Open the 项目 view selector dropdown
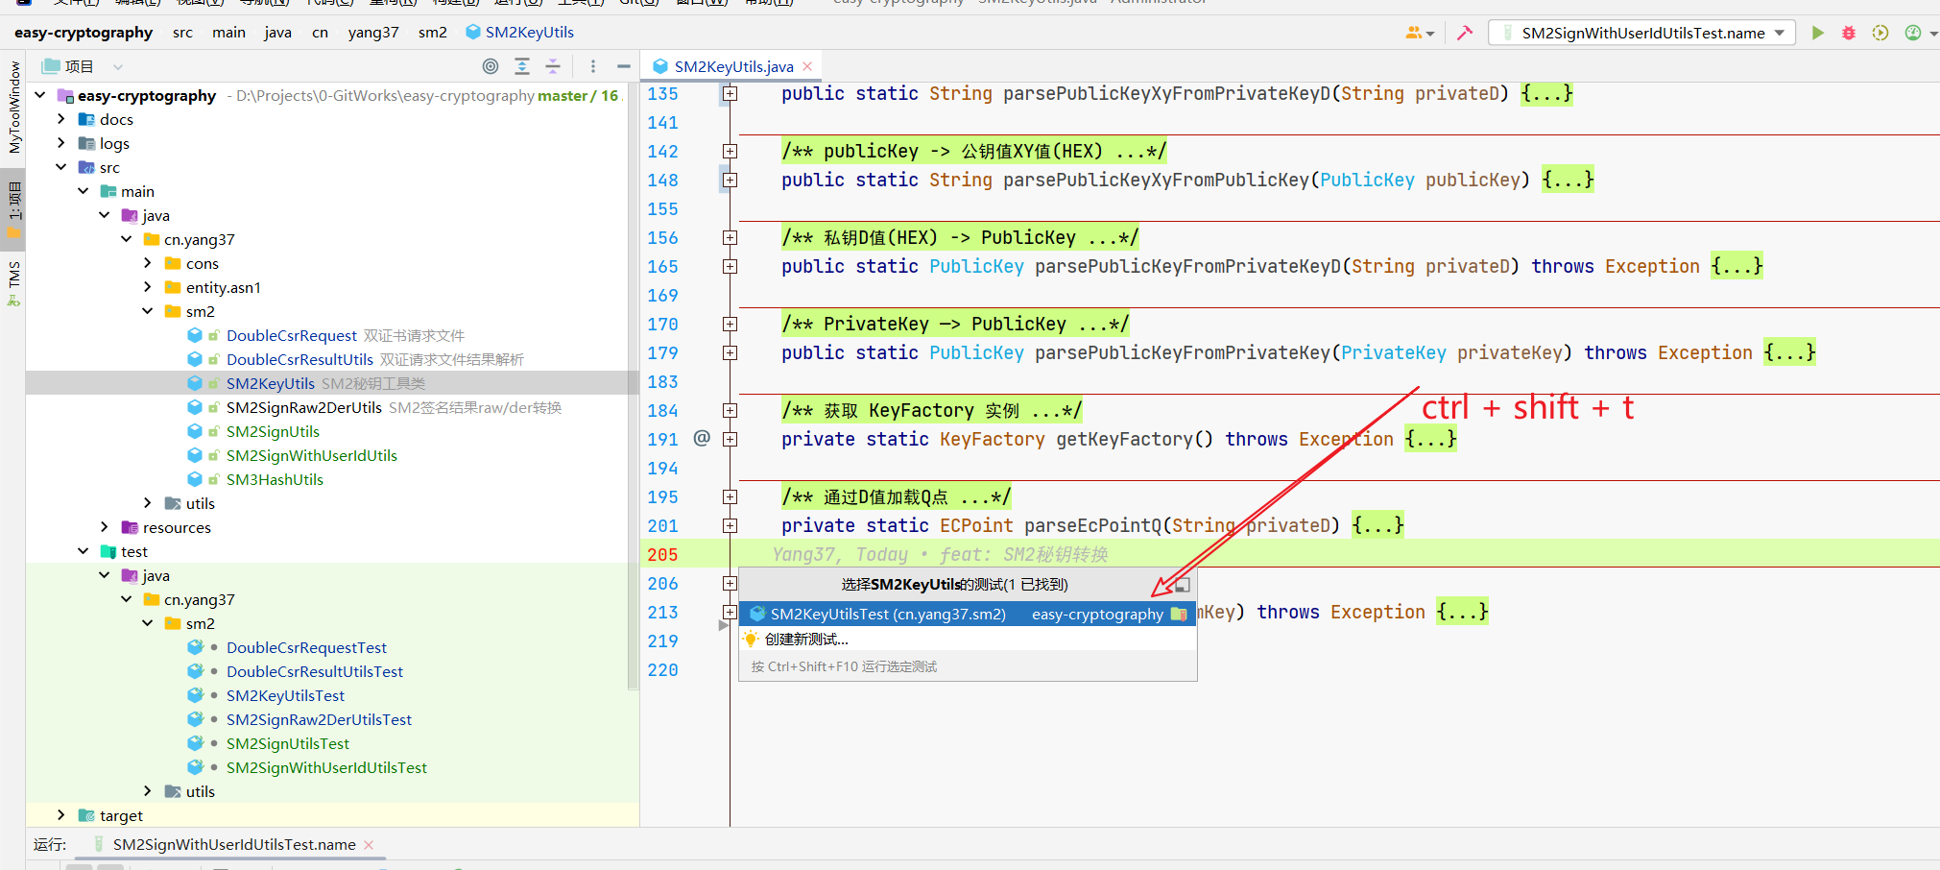The image size is (1940, 870). coord(118,67)
